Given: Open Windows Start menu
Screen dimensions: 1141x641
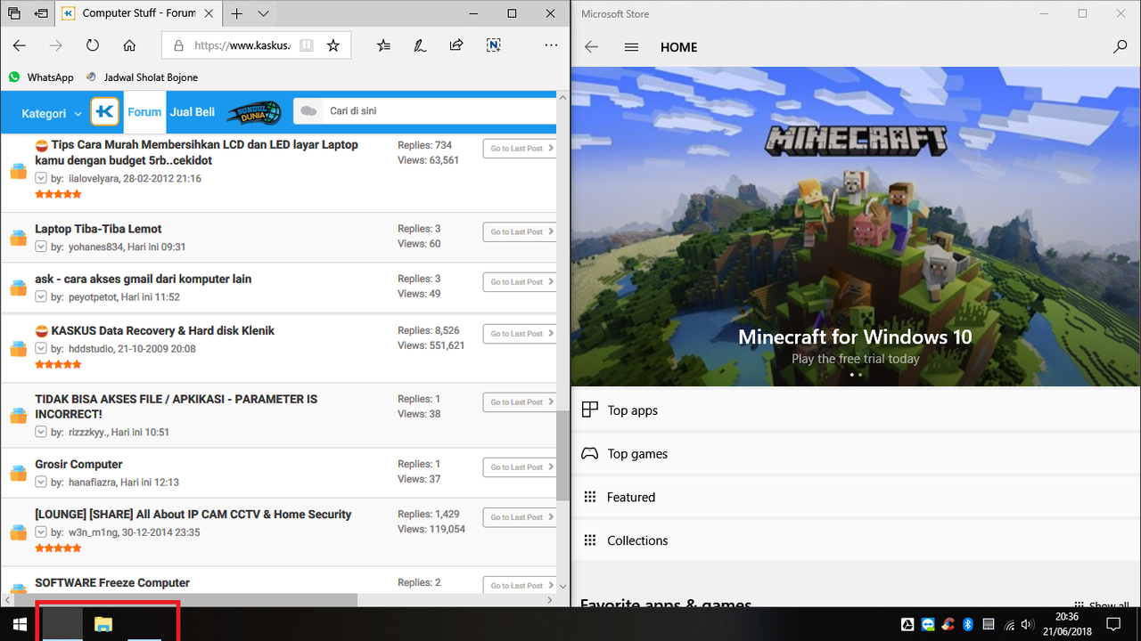Looking at the screenshot, I should click(20, 623).
